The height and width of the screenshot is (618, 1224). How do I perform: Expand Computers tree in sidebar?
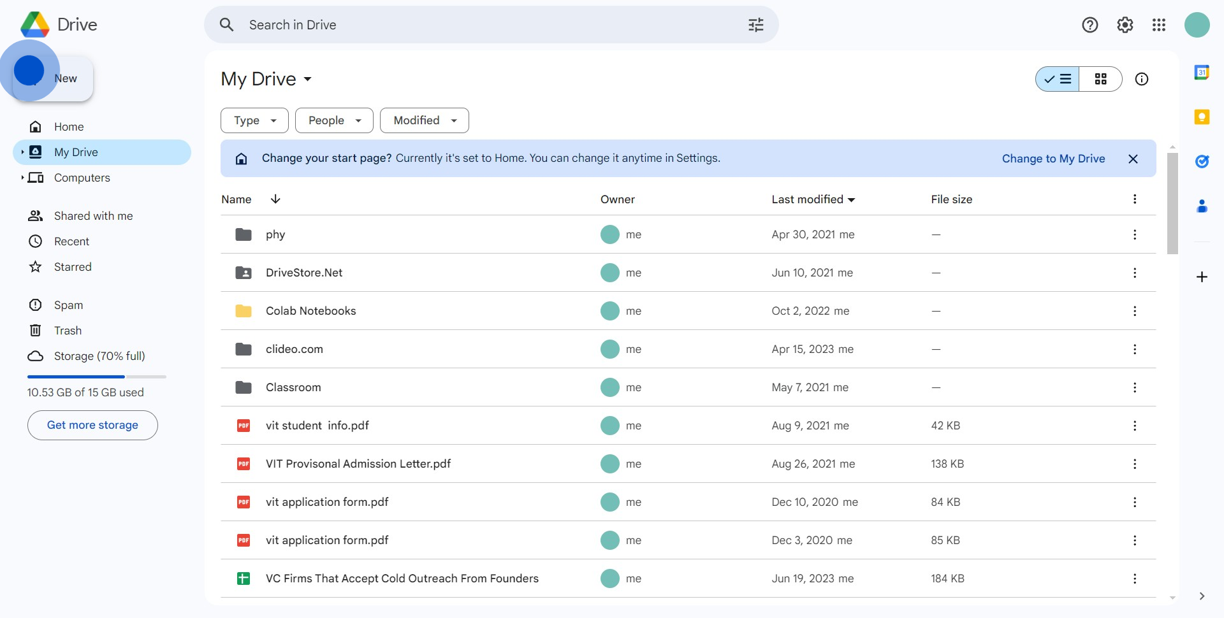coord(22,178)
